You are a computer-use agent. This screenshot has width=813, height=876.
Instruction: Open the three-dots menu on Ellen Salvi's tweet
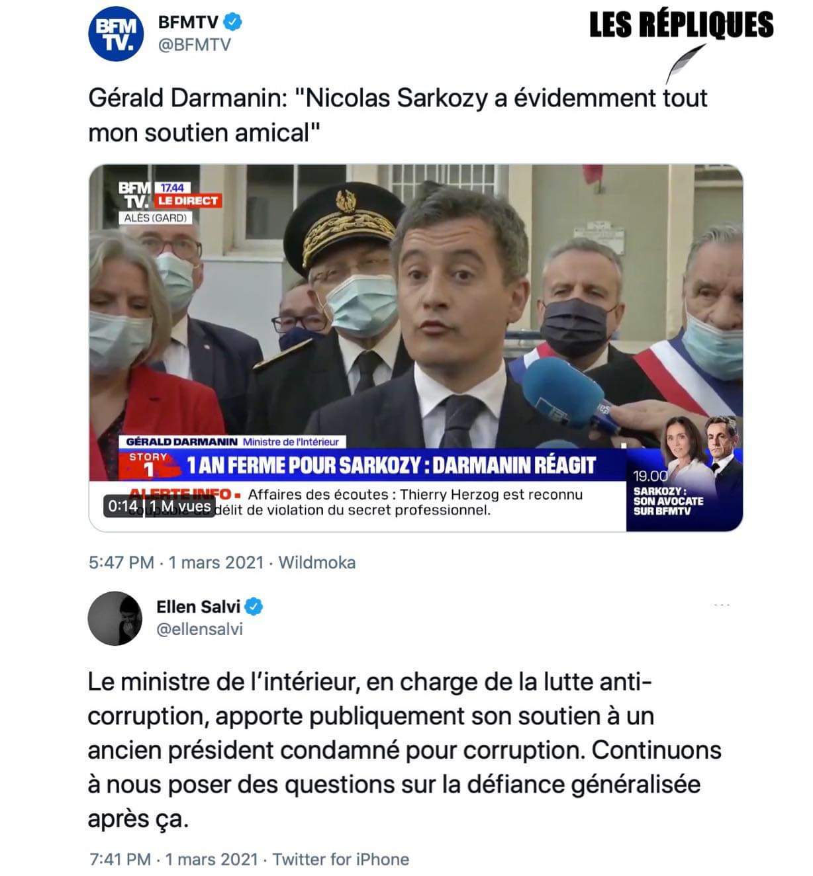[722, 605]
